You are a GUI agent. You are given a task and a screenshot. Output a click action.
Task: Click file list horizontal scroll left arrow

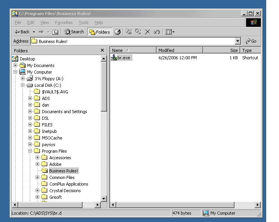tap(113, 205)
